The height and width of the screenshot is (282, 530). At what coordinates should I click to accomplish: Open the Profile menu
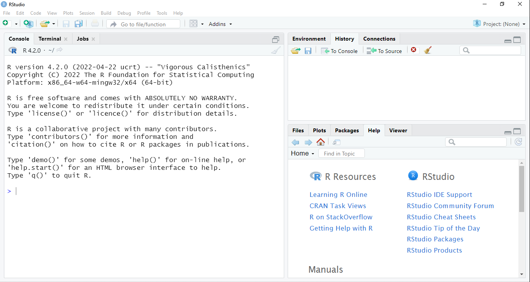click(x=144, y=13)
